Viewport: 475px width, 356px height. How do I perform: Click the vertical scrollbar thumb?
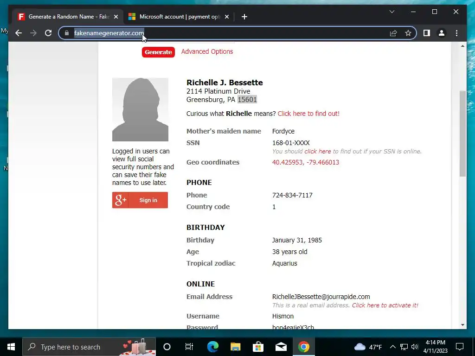462,133
